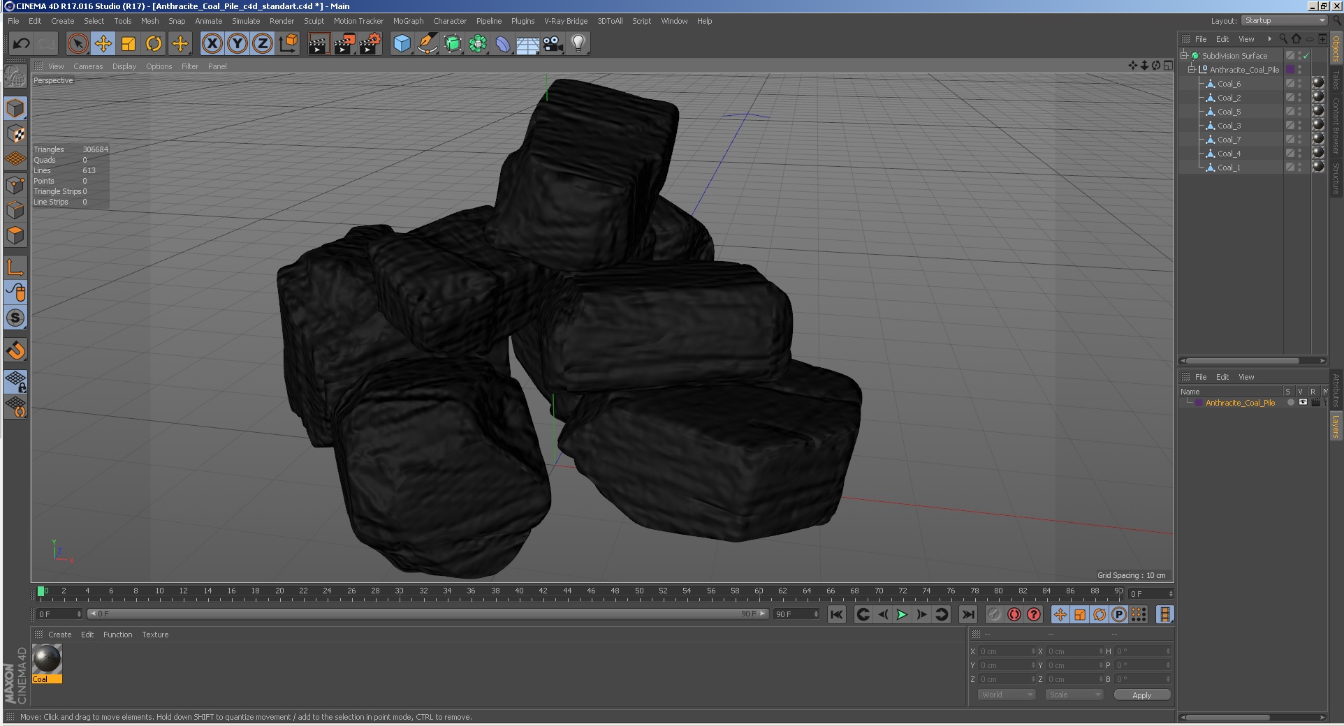1344x726 pixels.
Task: Toggle the Parameter (P) keyframe recording button
Action: click(1119, 614)
